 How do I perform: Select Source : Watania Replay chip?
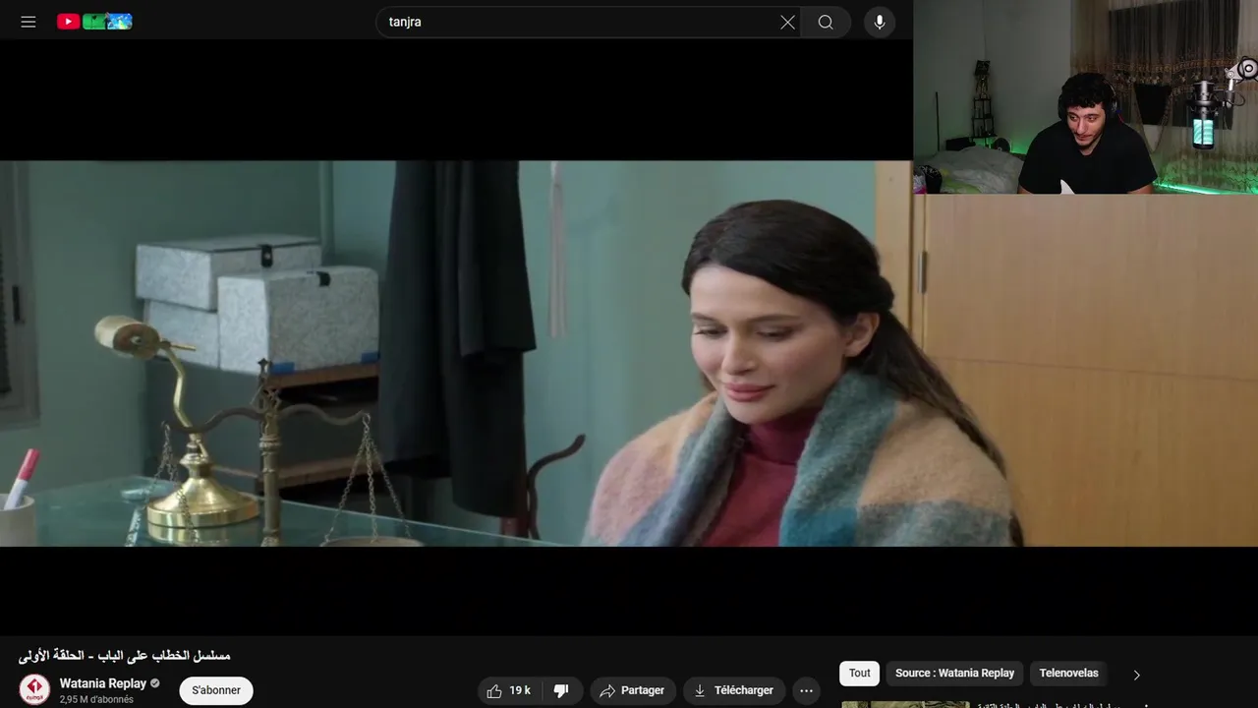954,673
